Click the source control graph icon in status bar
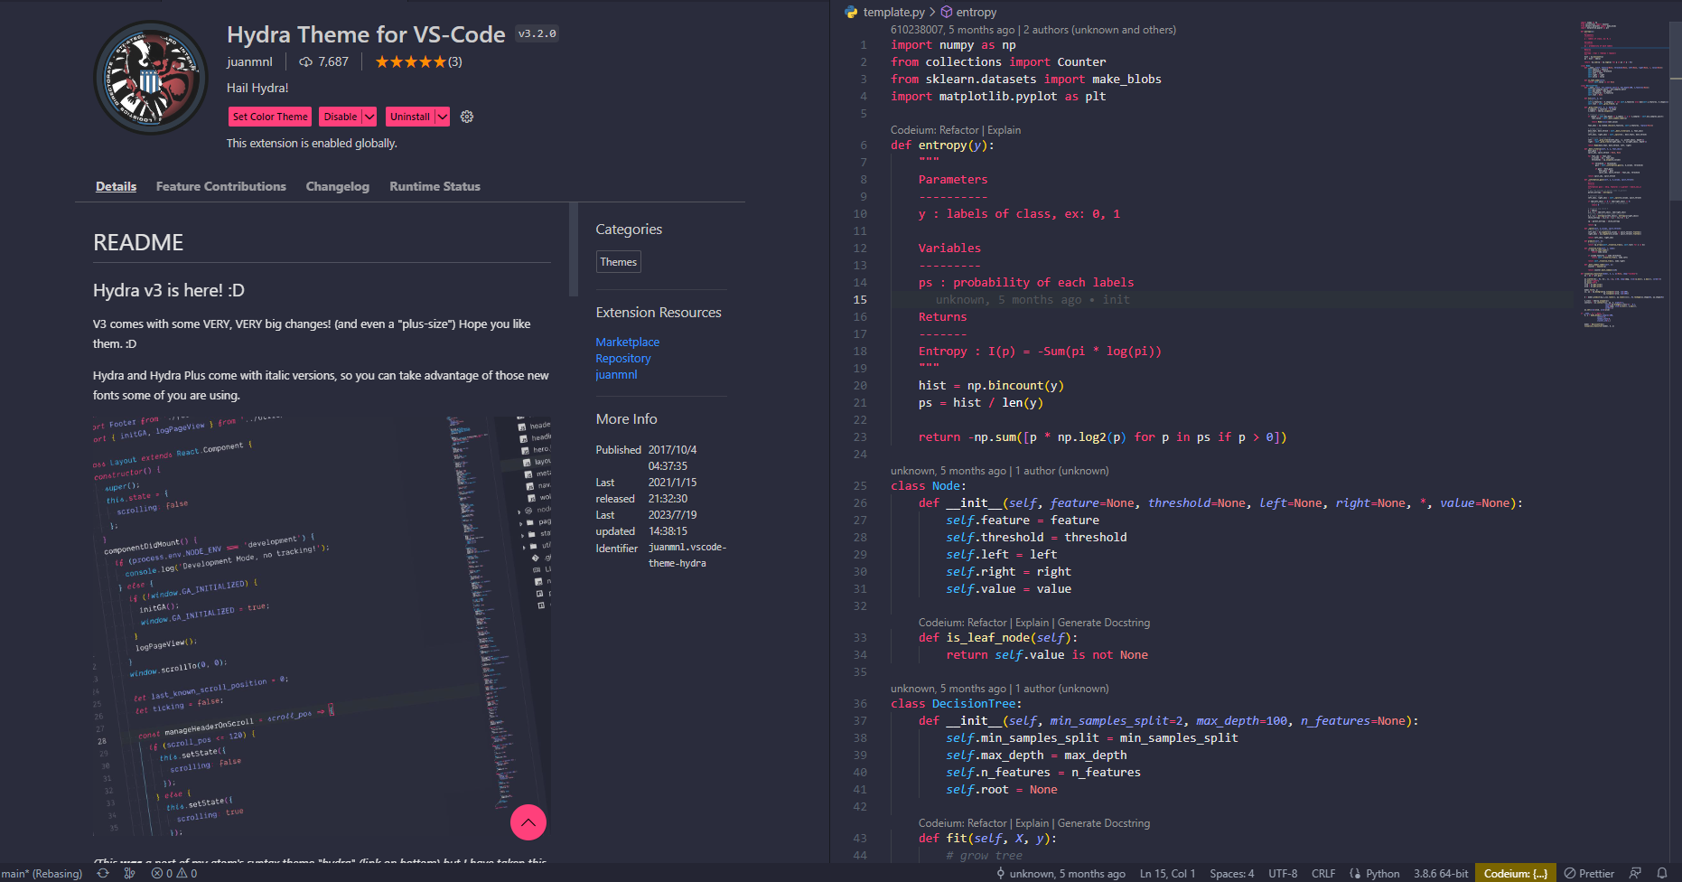 [129, 873]
